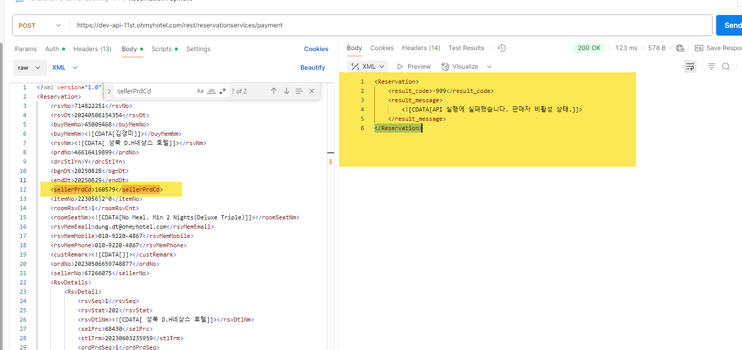The width and height of the screenshot is (742, 350).
Task: Click the Beautify link
Action: coord(312,68)
